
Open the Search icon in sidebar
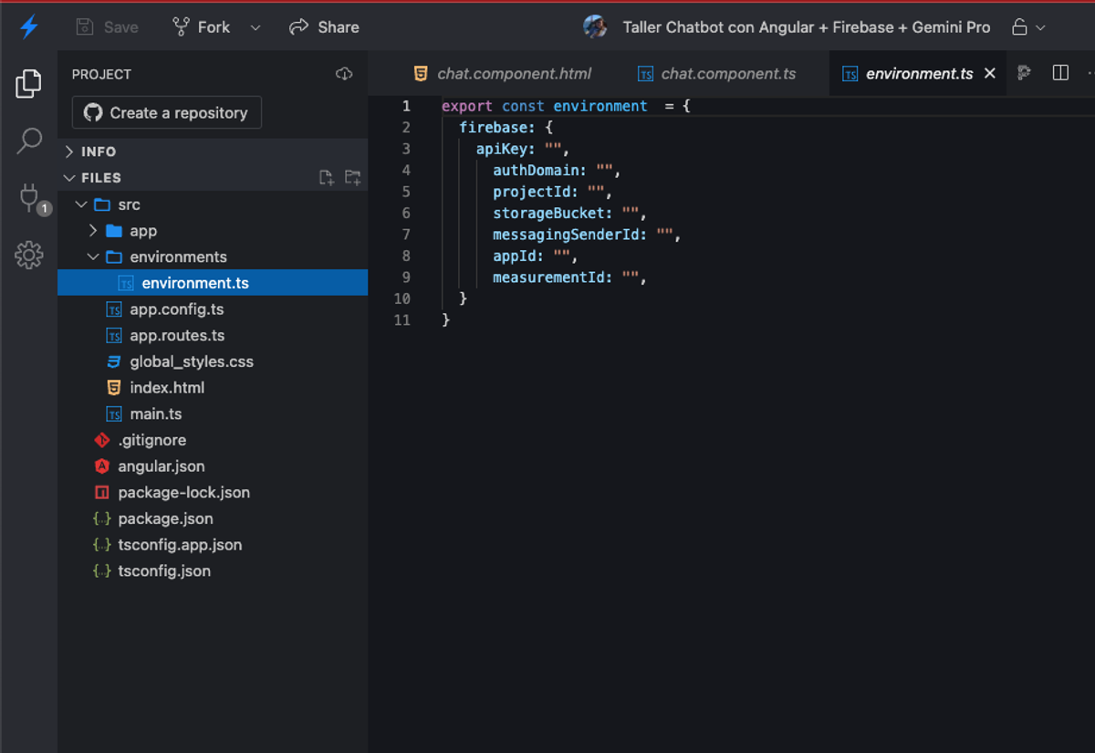click(29, 141)
